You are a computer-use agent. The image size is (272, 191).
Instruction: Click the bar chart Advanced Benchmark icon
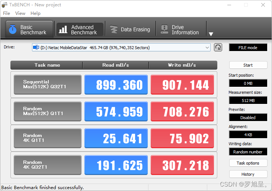point(63,29)
